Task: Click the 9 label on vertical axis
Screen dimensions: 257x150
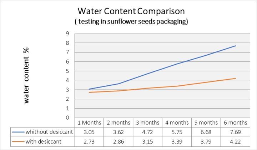Action: 67,34
